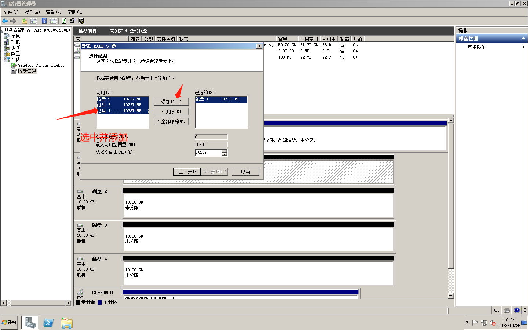
Task: Click the CH language indicator
Action: pos(496,310)
